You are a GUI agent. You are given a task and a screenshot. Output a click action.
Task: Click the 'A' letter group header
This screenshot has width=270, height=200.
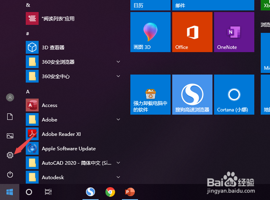28,92
